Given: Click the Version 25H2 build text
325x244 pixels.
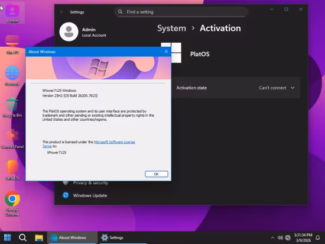Looking at the screenshot, I should click(70, 95).
